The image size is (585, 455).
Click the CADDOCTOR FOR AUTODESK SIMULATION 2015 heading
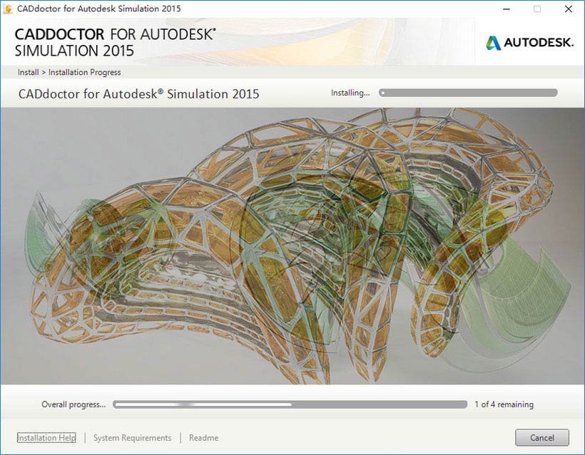115,43
